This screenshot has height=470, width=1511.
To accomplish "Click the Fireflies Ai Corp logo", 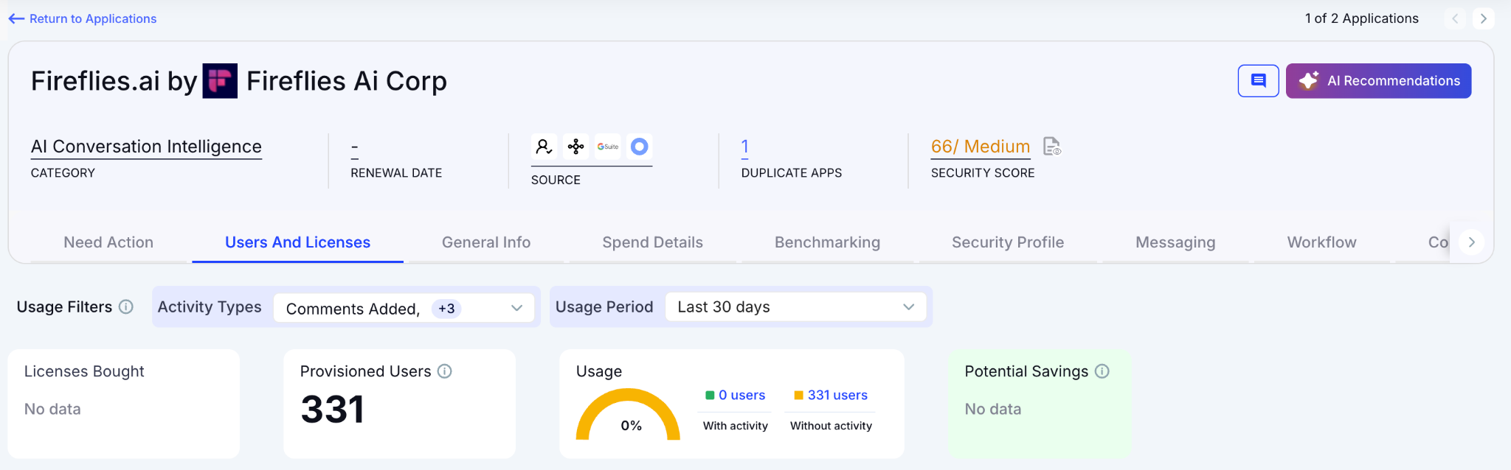I will coord(220,81).
